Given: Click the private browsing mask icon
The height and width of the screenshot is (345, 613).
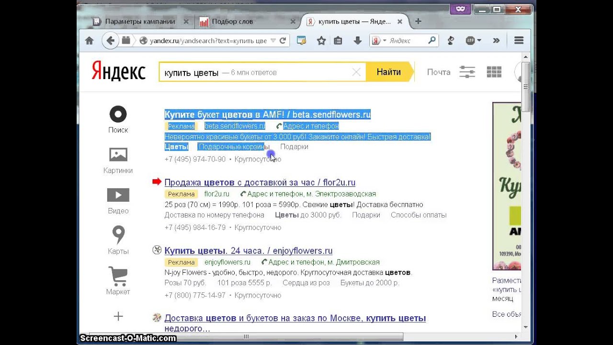Looking at the screenshot, I should point(461,9).
